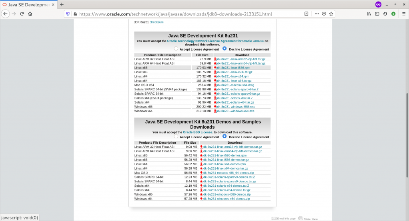Click the oracle.com URL address field
The image size is (409, 221).
176,14
